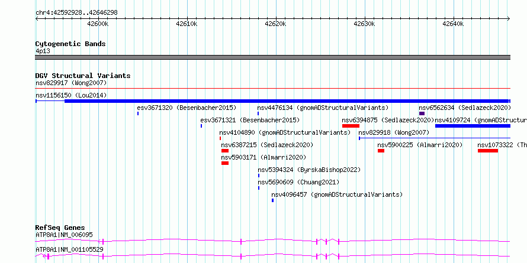The image size is (527, 263).
Task: Select the ATP8A1|NM_001105529 gene label
Action: click(x=69, y=249)
